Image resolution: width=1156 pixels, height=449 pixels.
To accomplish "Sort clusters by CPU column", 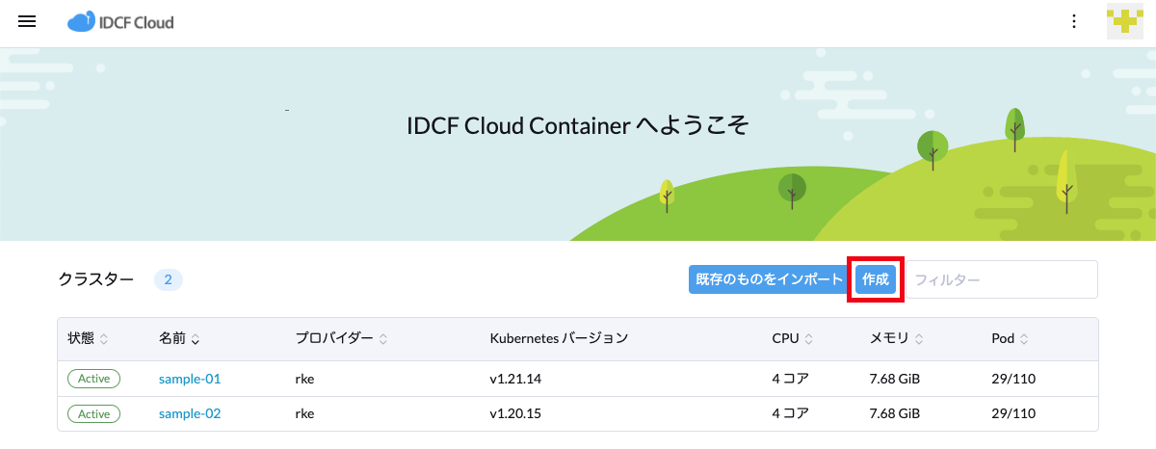I will coord(792,339).
